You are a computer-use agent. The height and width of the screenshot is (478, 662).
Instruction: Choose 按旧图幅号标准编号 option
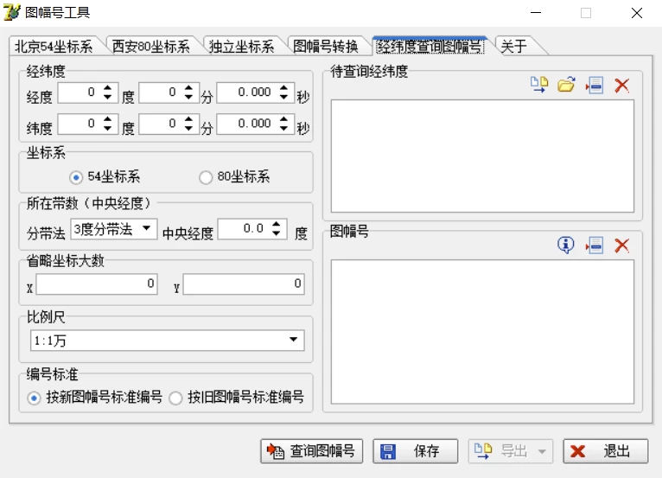click(x=175, y=398)
